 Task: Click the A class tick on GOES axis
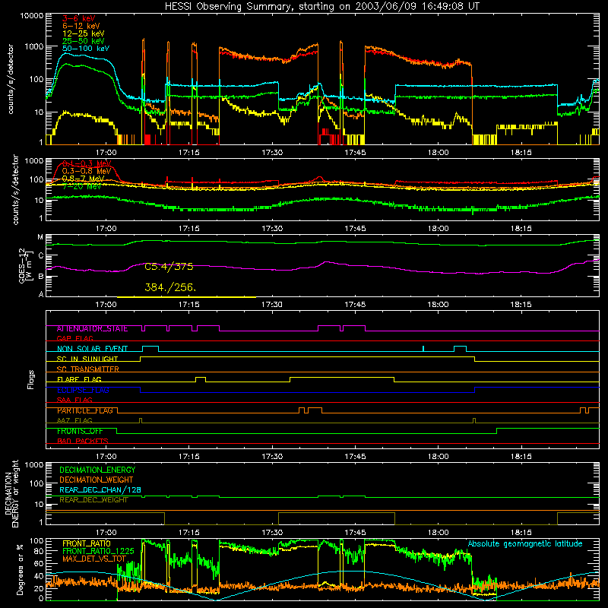point(41,294)
